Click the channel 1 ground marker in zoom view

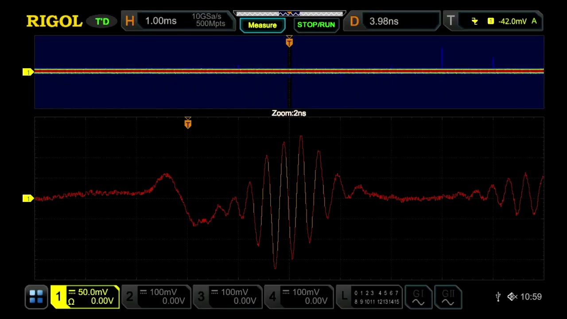point(28,198)
